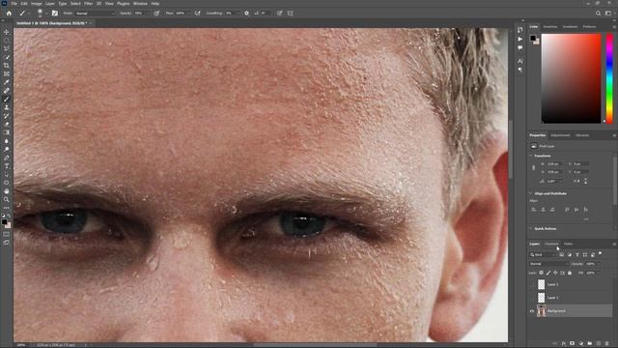The width and height of the screenshot is (618, 348).
Task: Open the Opacity dropdown in options bar
Action: 148,13
